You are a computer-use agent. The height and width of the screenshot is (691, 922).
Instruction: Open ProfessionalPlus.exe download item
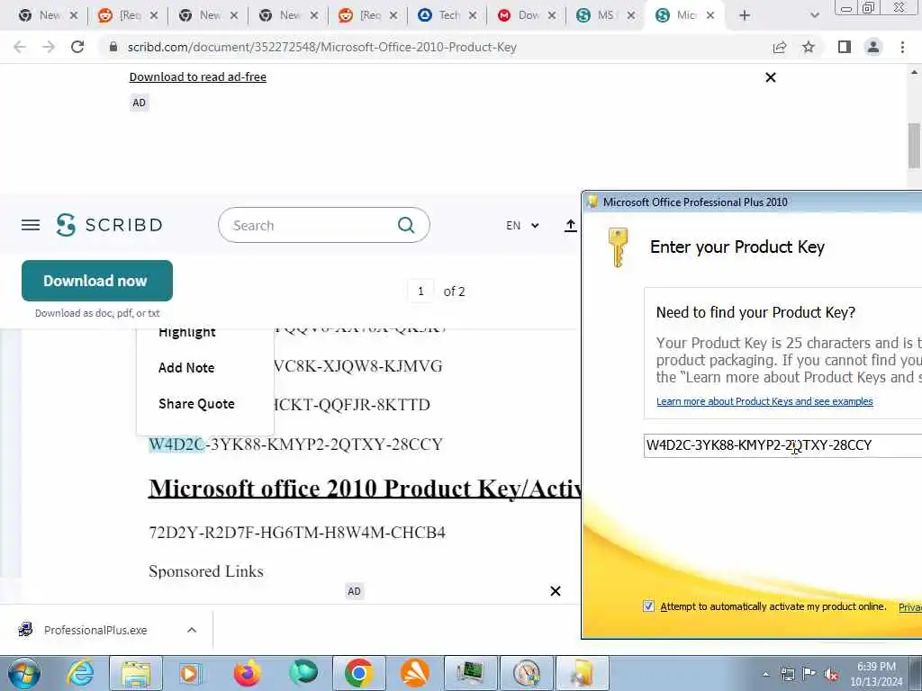(95, 630)
